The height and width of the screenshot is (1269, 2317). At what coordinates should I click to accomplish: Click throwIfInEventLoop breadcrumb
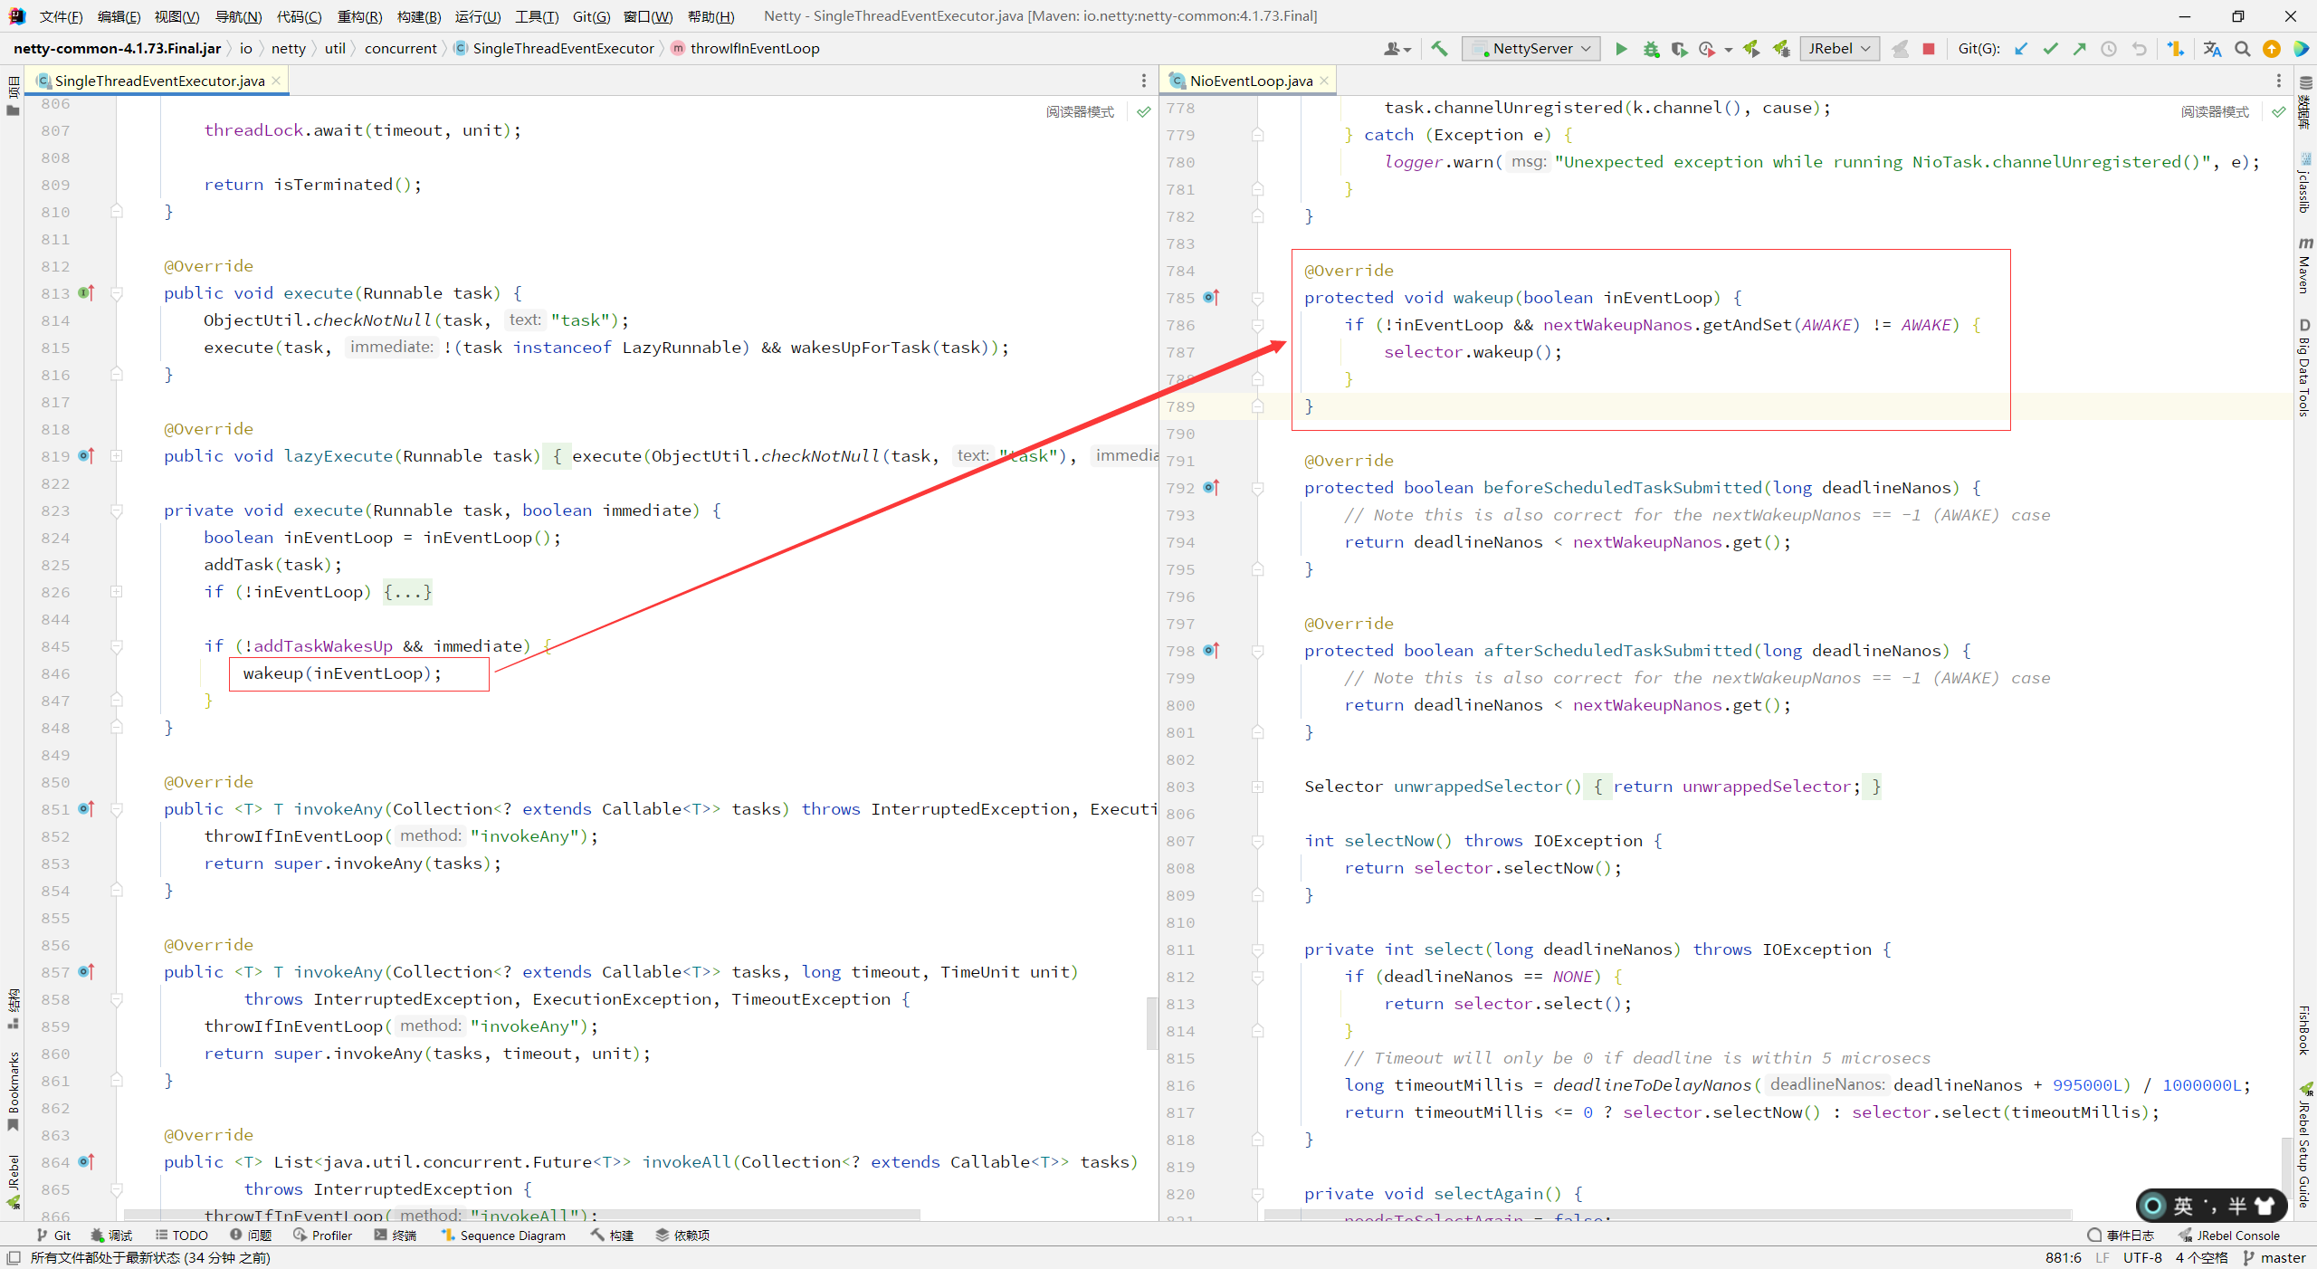745,49
